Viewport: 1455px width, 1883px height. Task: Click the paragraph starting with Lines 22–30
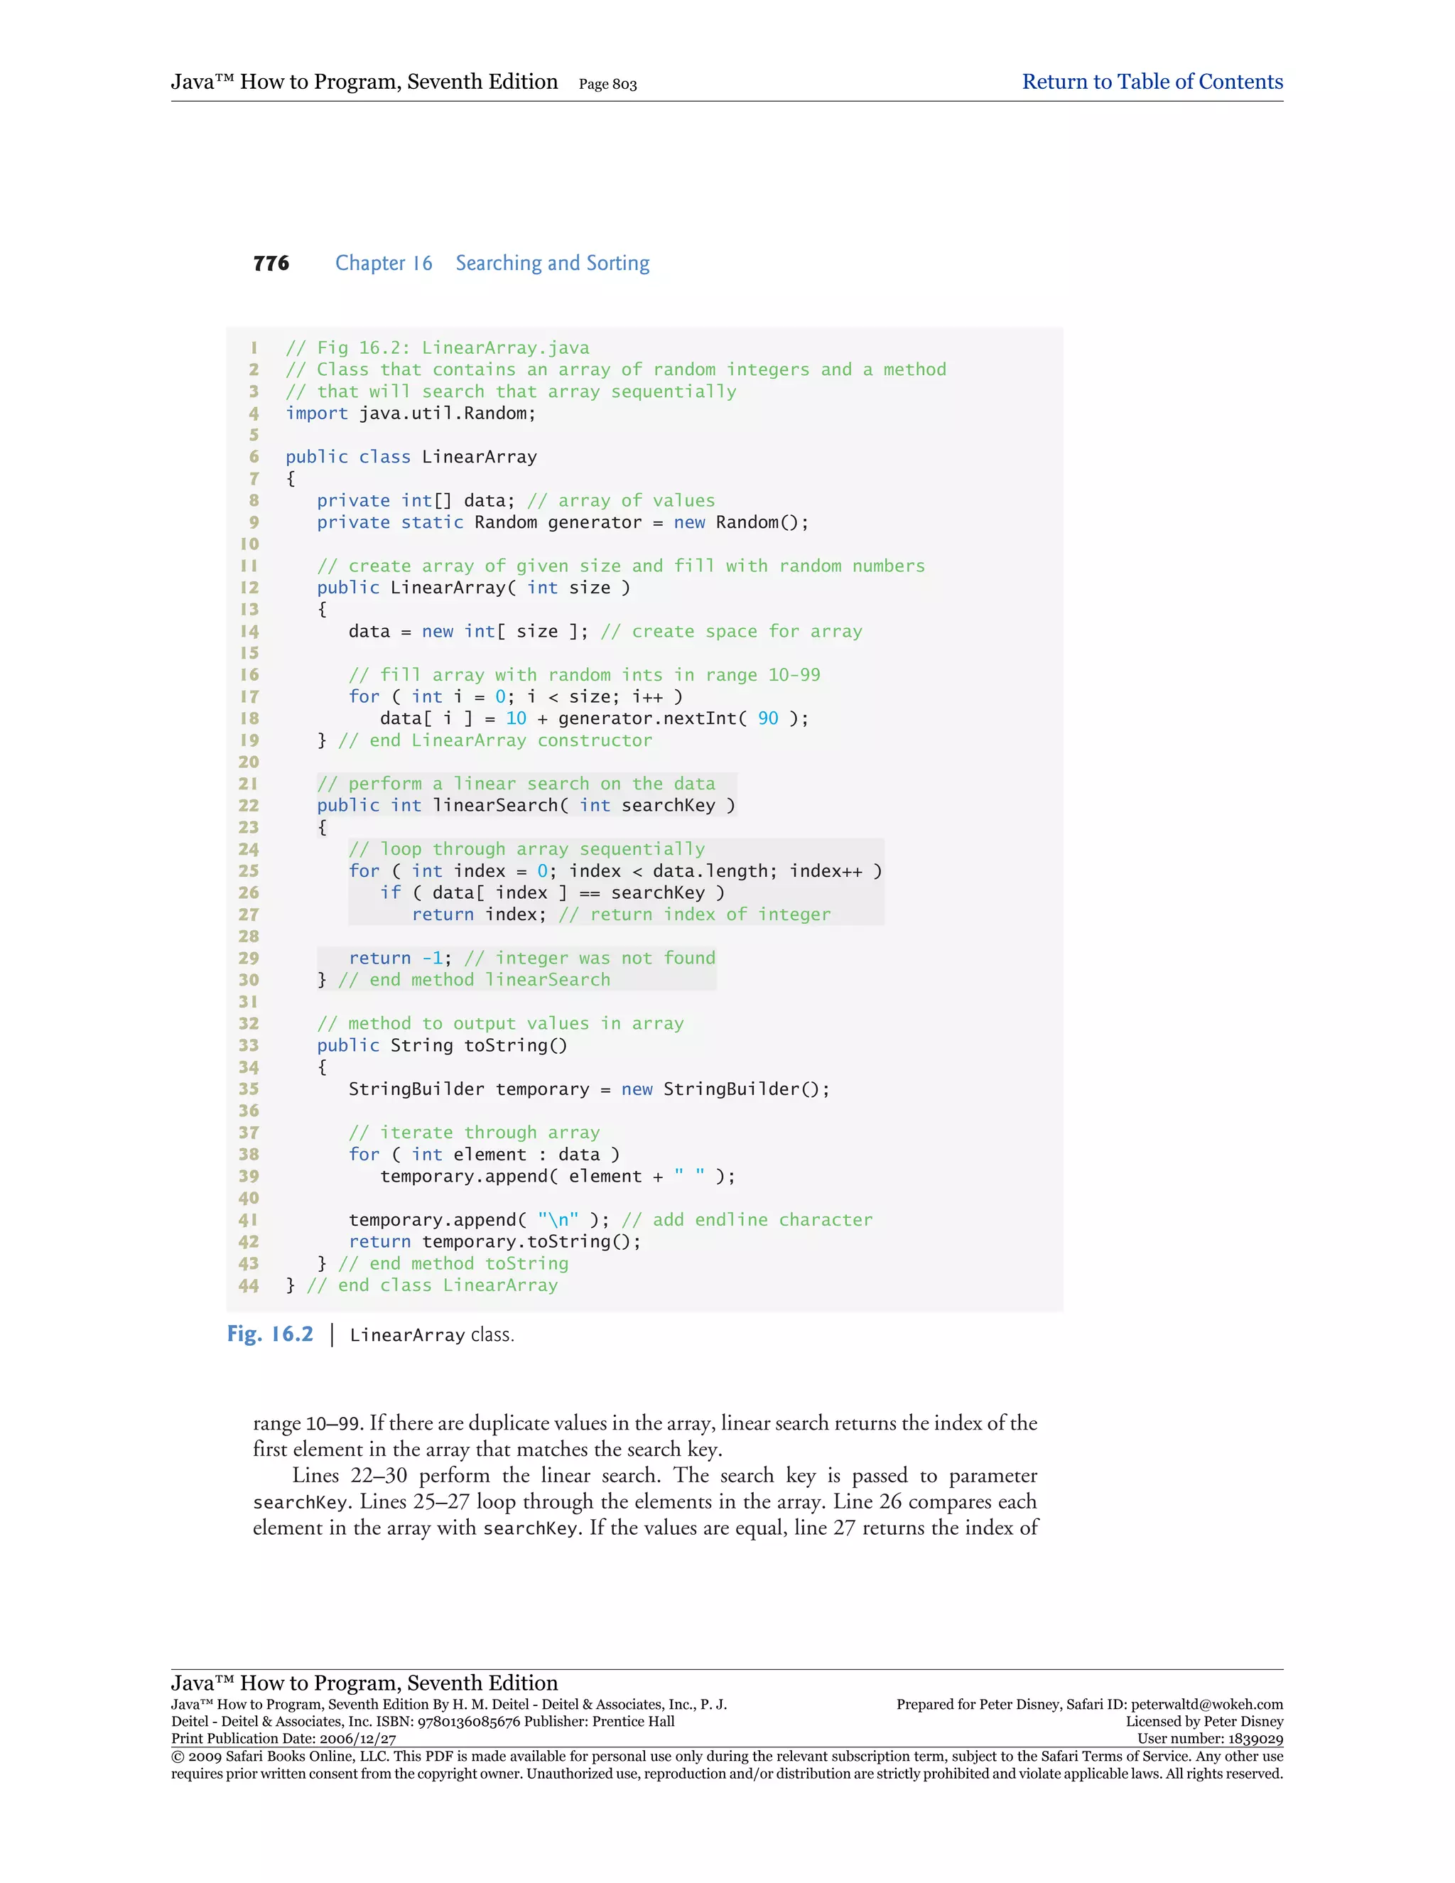(x=645, y=1501)
